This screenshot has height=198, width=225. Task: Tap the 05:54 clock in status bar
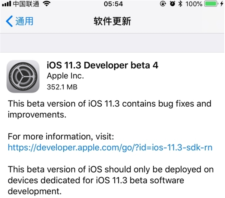point(112,4)
